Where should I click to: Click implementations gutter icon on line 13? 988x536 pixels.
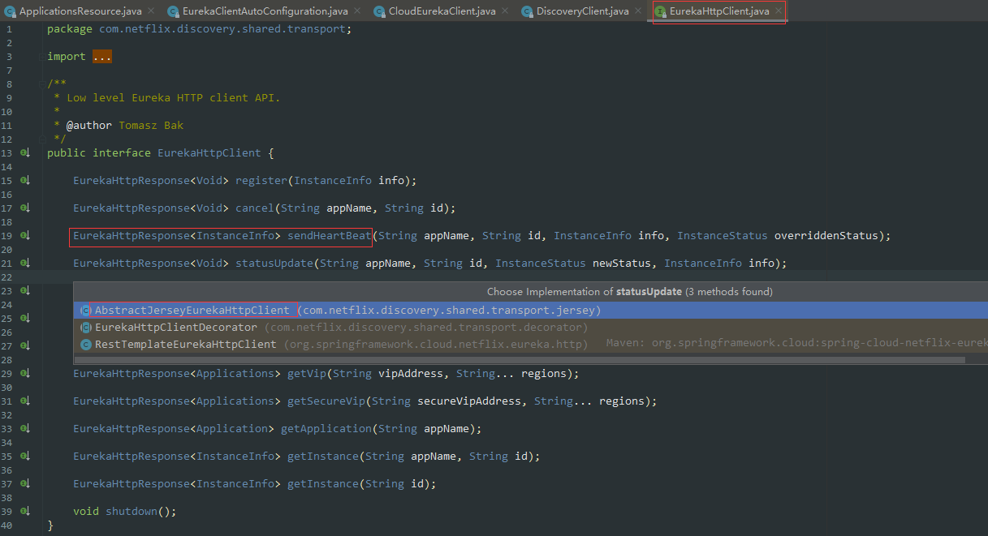click(25, 152)
